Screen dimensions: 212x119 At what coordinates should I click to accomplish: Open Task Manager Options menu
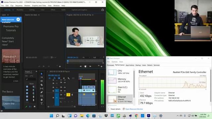(x=114, y=62)
